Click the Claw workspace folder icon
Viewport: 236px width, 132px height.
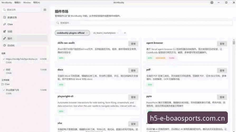click(x=3, y=84)
